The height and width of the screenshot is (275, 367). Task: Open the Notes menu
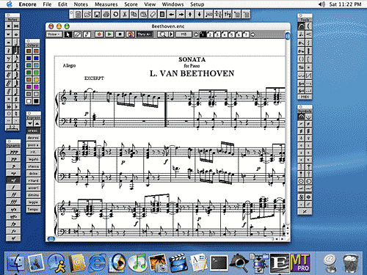[x=81, y=4]
